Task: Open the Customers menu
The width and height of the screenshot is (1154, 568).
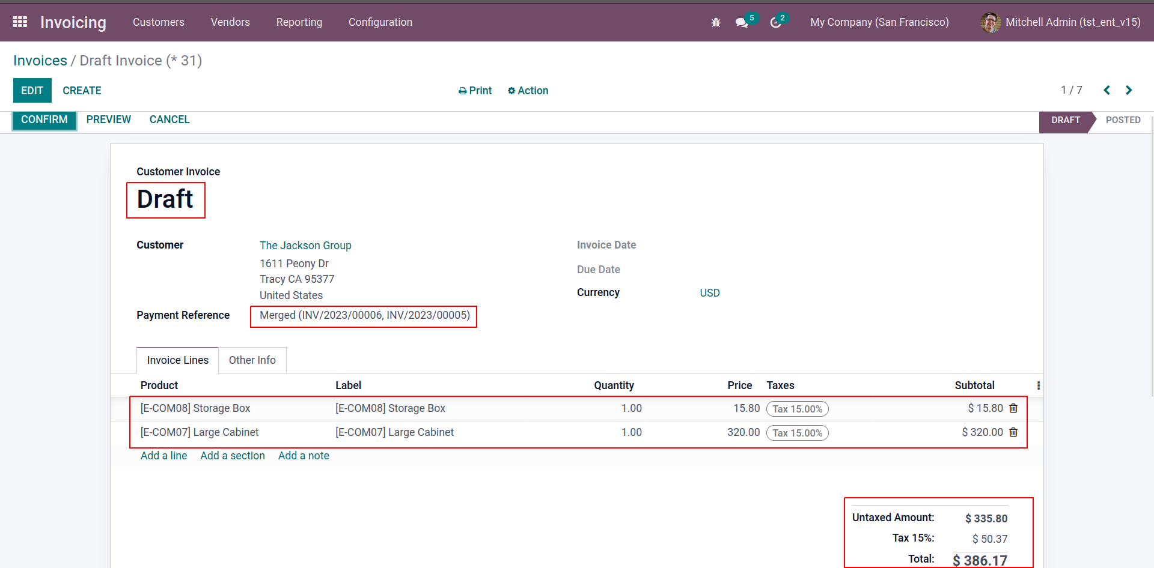Action: (x=158, y=22)
